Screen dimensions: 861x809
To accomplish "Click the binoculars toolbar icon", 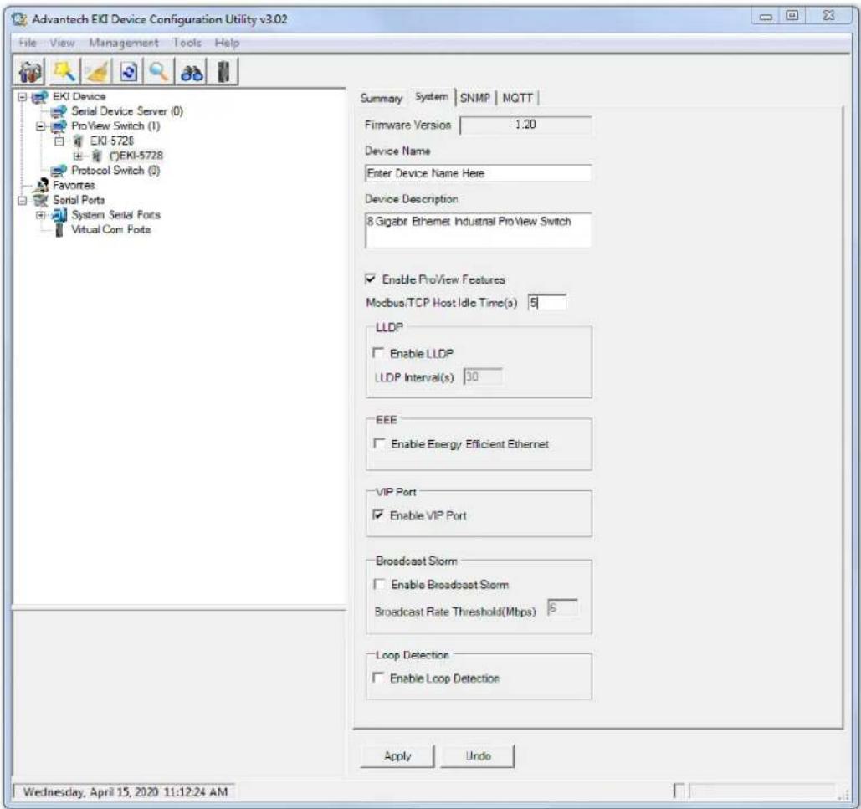I will coord(191,72).
